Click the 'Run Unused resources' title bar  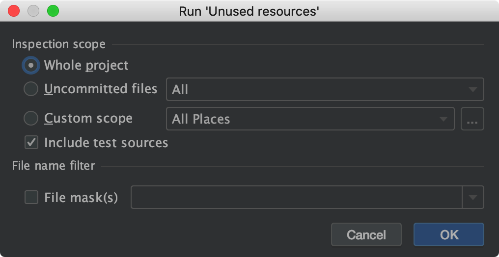point(249,11)
